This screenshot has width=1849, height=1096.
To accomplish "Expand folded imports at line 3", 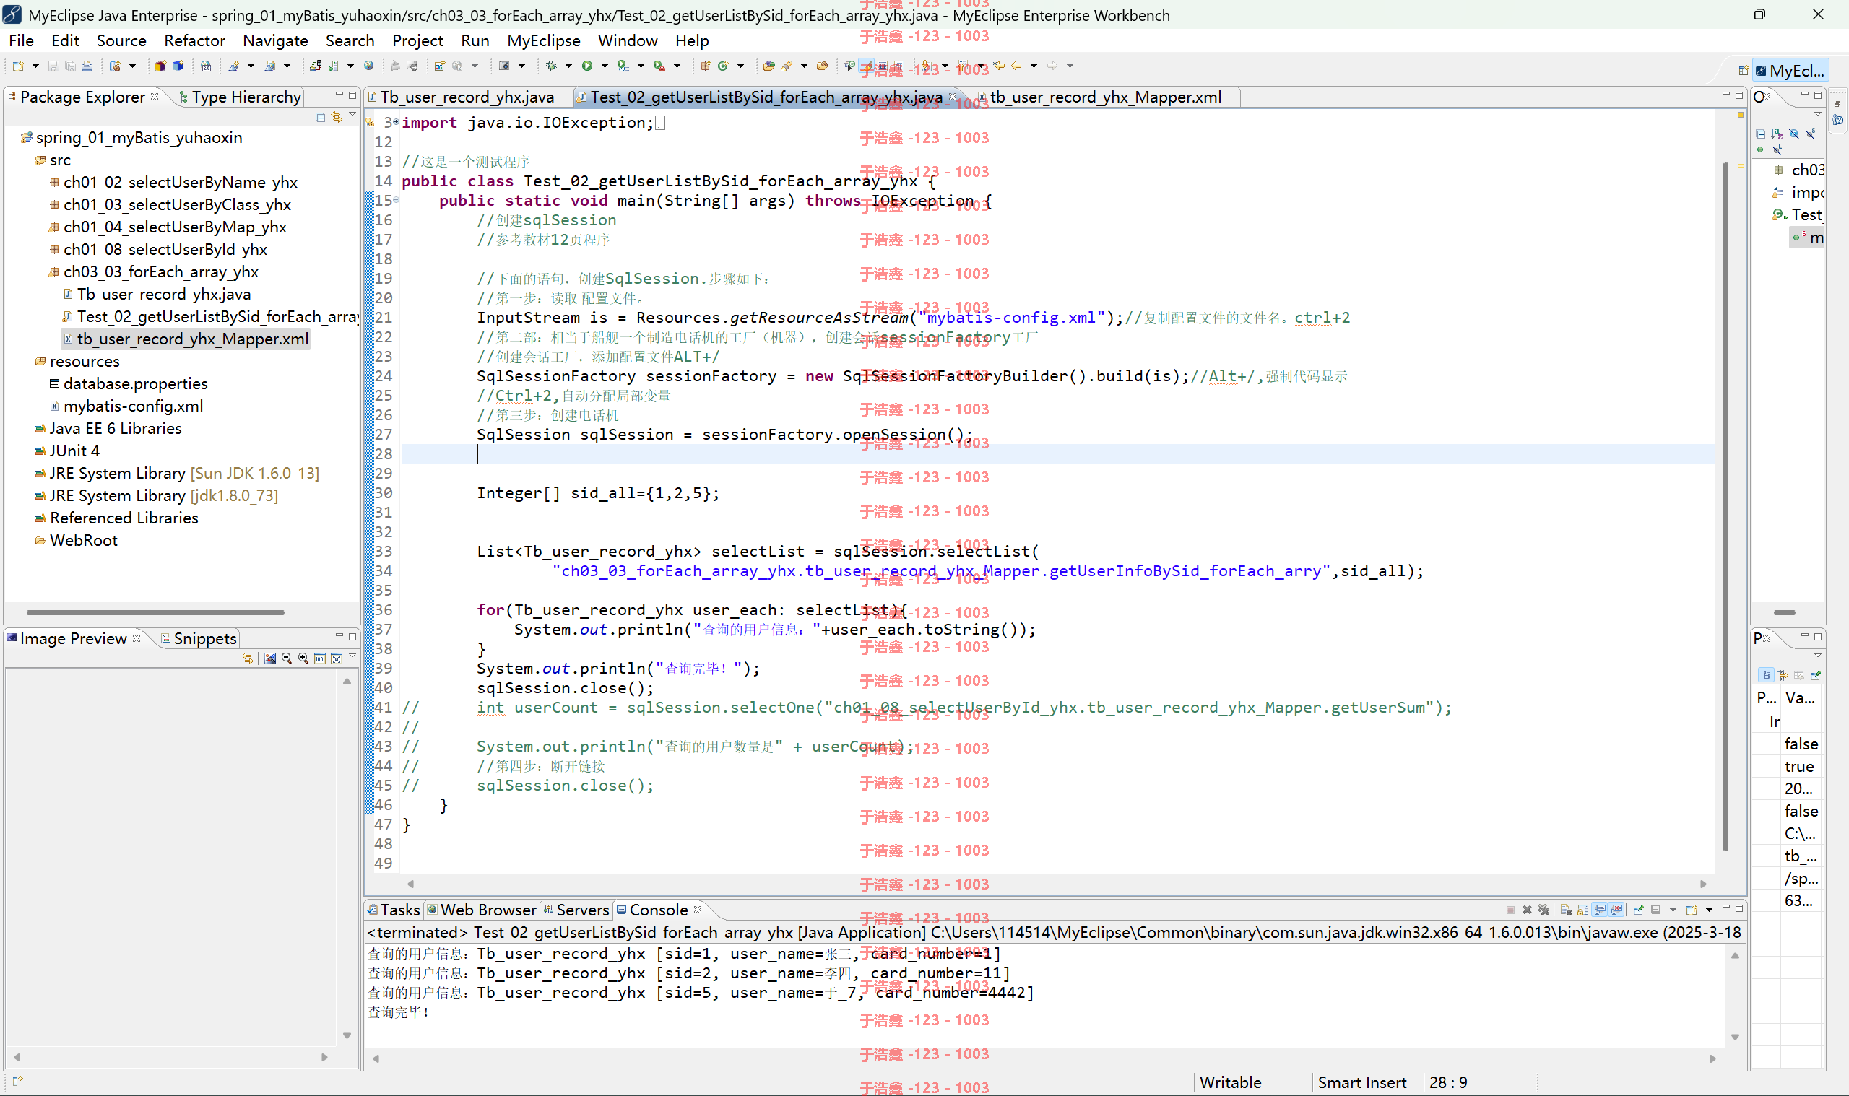I will (x=396, y=122).
